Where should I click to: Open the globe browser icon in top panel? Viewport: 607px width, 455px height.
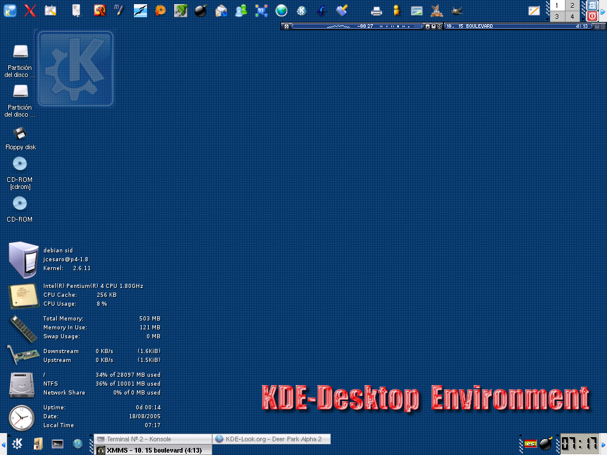[282, 11]
